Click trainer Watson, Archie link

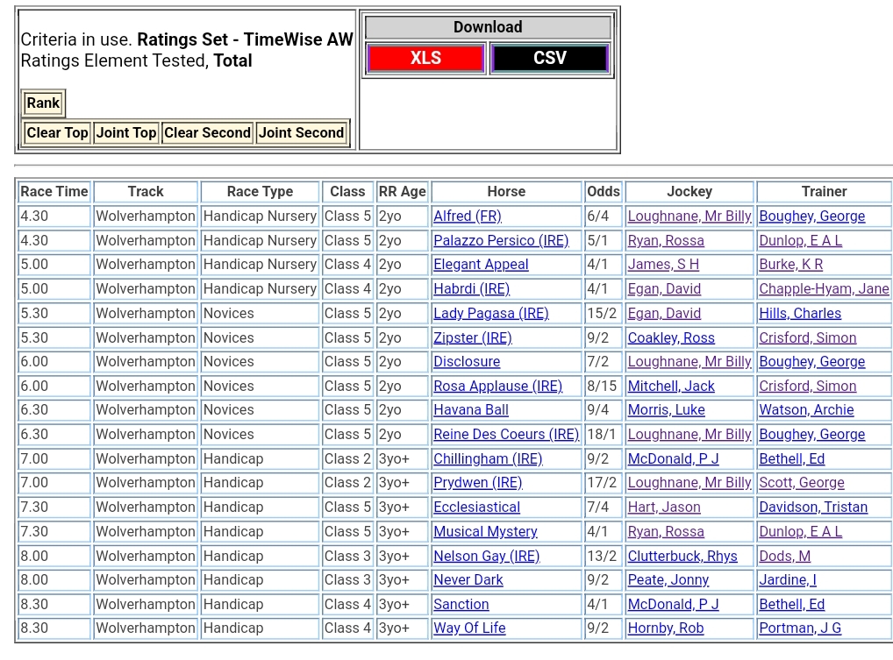click(x=806, y=410)
